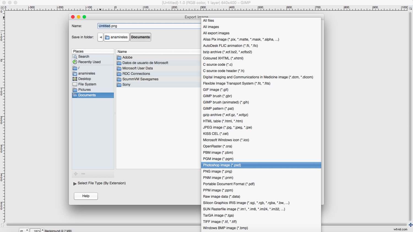Click the zoom-on-resize icon at ruler corner

[410, 8]
